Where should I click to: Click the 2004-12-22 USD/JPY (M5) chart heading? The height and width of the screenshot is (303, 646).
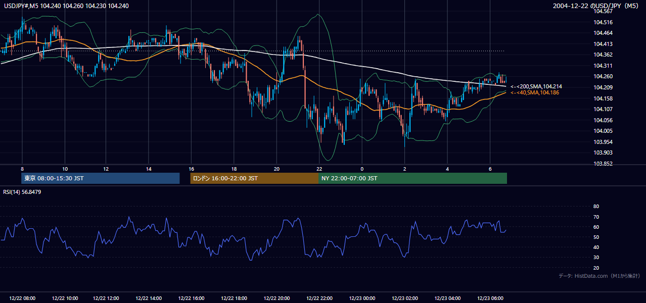pos(596,6)
